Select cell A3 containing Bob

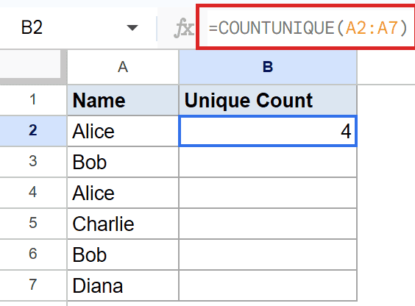pyautogui.click(x=123, y=162)
